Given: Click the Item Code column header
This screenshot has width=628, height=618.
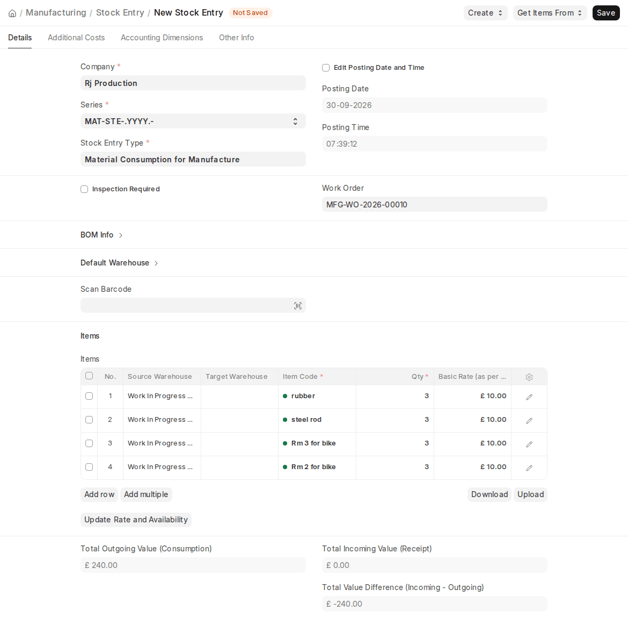Looking at the screenshot, I should (317, 377).
